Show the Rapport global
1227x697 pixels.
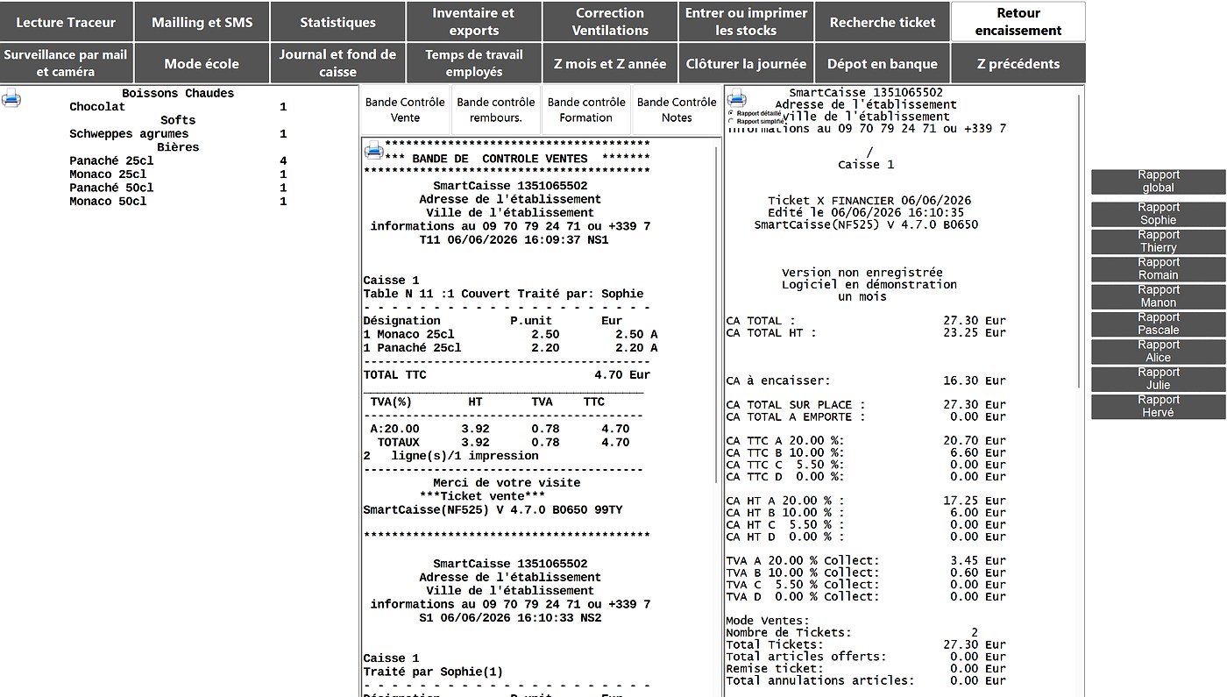(1158, 181)
